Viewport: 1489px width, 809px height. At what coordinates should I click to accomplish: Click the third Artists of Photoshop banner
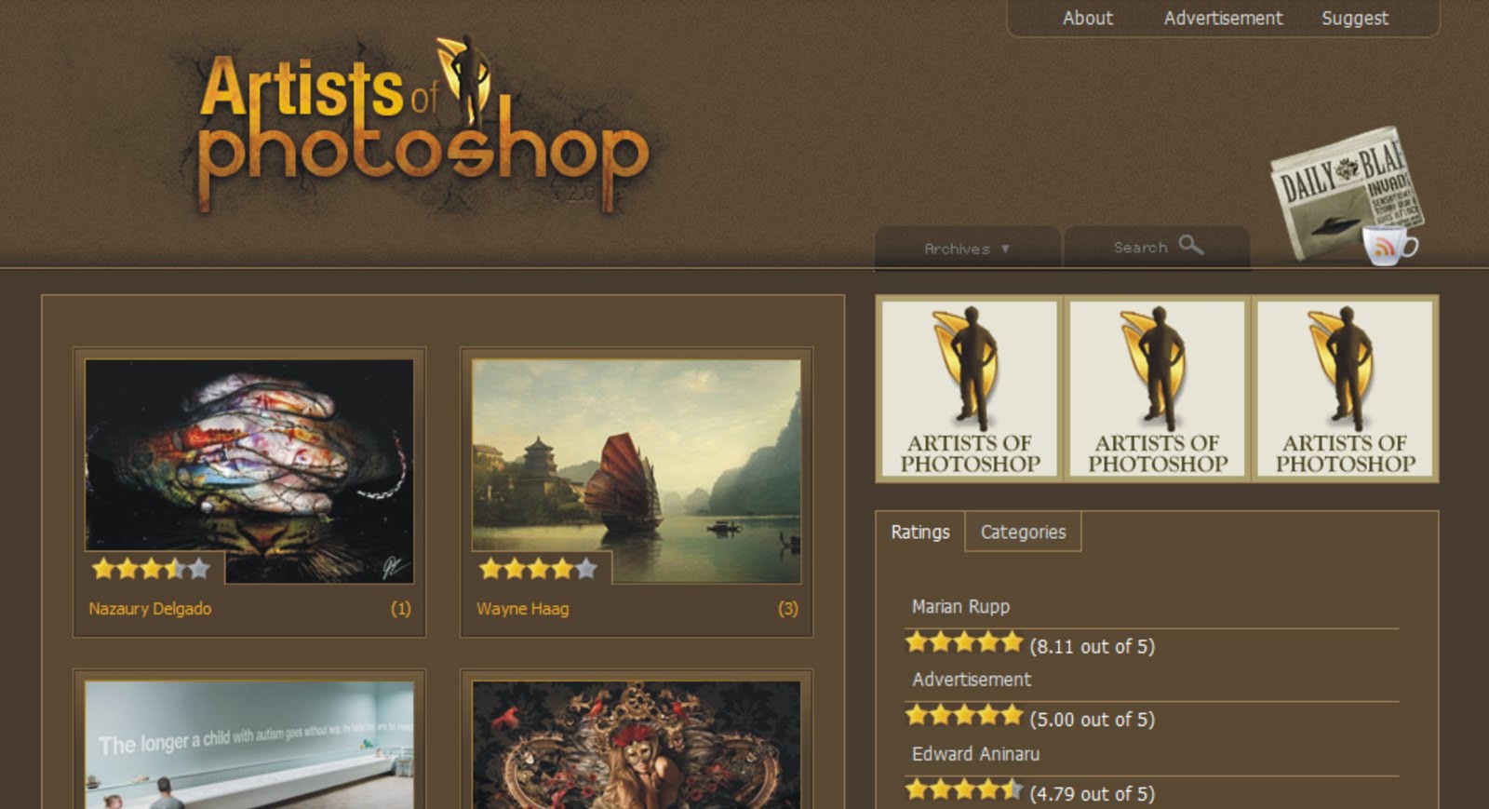point(1345,389)
